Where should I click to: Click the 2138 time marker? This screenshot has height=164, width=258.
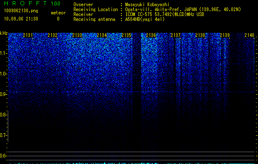[200, 35]
